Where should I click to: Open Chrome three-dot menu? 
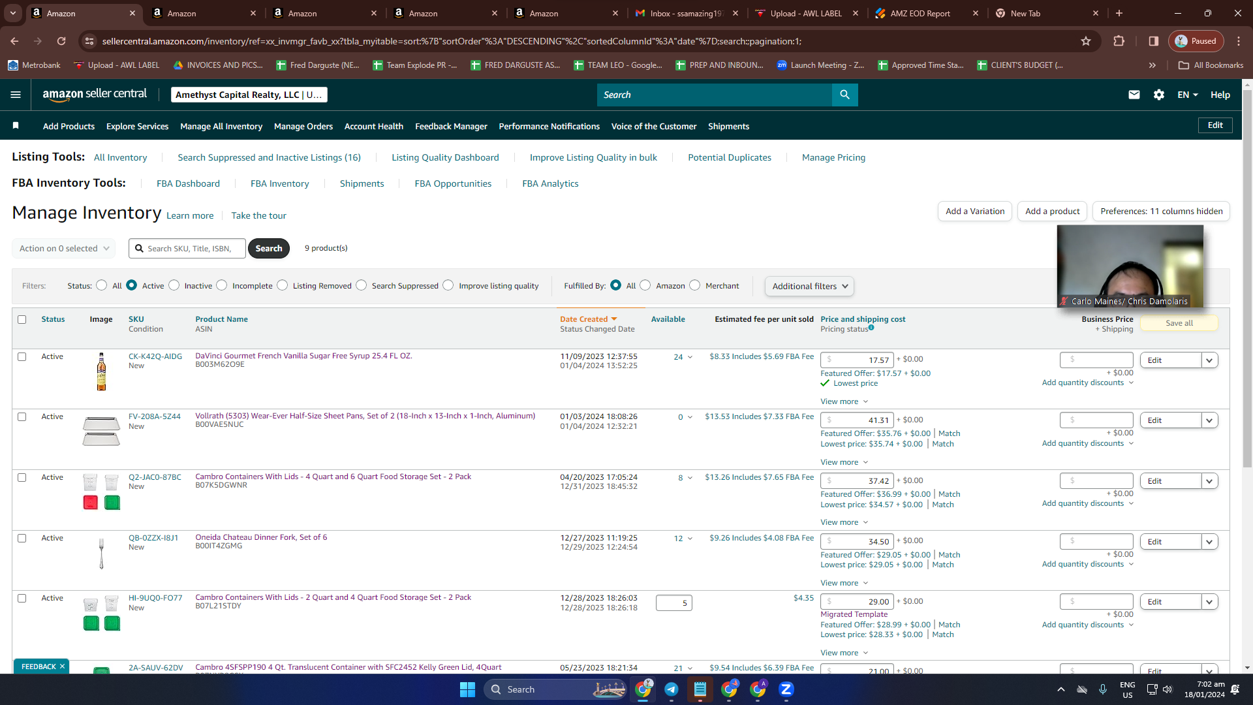(x=1239, y=41)
